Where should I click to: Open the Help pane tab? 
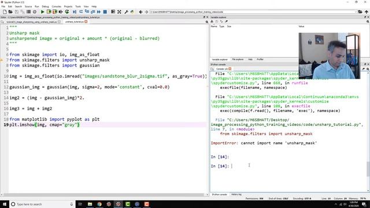[x=250, y=60]
